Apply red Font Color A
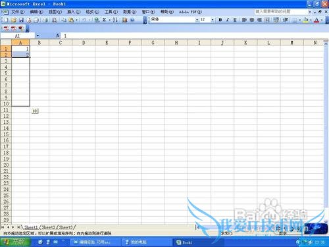Screen dimensions: 329x247 316,20
